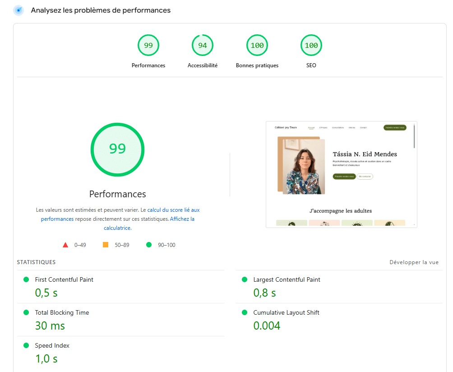The image size is (453, 372).
Task: Select the Accessibilité 94 score gauge
Action: [x=202, y=45]
